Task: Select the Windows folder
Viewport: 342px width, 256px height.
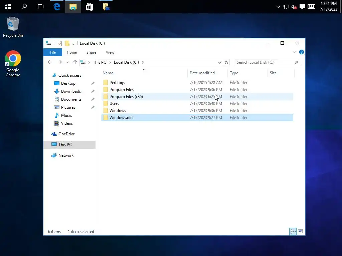Action: 197,110
